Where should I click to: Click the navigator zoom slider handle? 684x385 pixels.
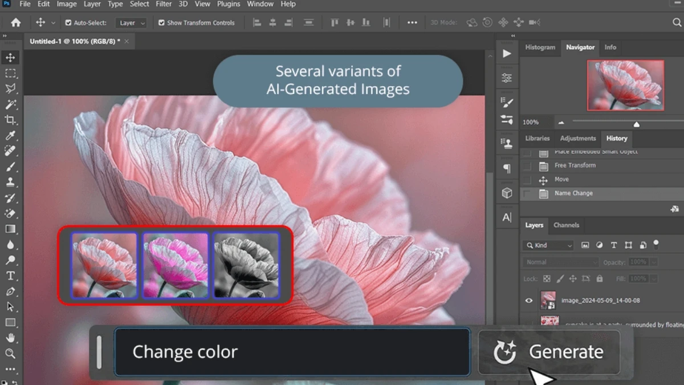[x=636, y=124]
